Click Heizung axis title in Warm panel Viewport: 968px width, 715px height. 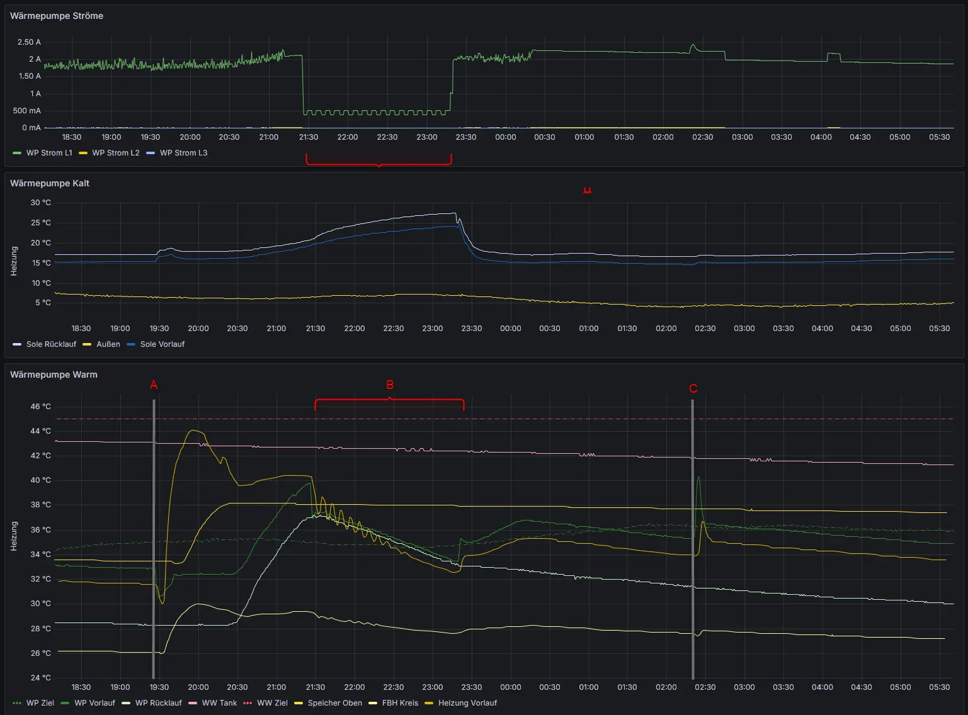[x=14, y=536]
